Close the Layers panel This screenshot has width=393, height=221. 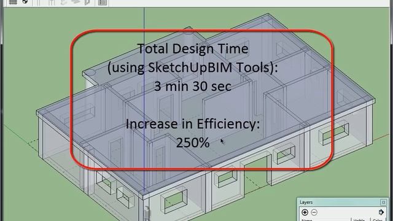tap(383, 202)
